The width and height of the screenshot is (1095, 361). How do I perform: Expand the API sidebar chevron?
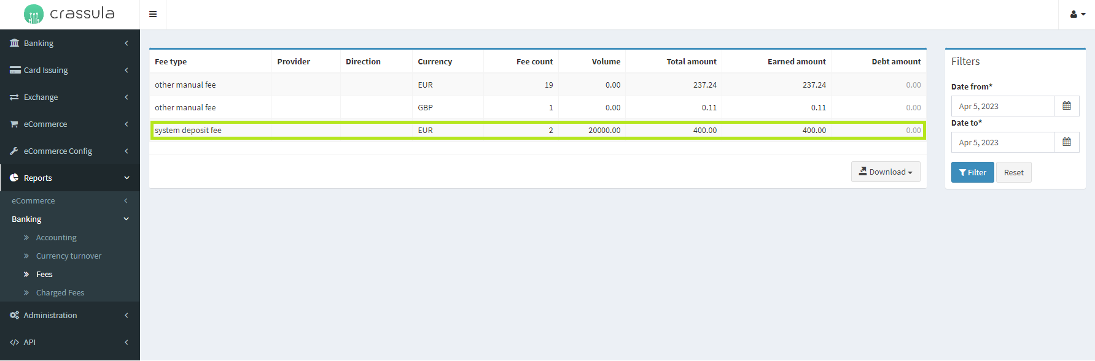pyautogui.click(x=127, y=342)
